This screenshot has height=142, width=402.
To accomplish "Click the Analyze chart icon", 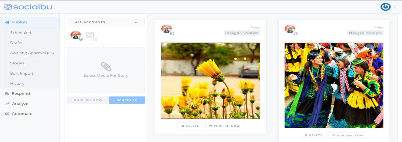I will tap(7, 104).
